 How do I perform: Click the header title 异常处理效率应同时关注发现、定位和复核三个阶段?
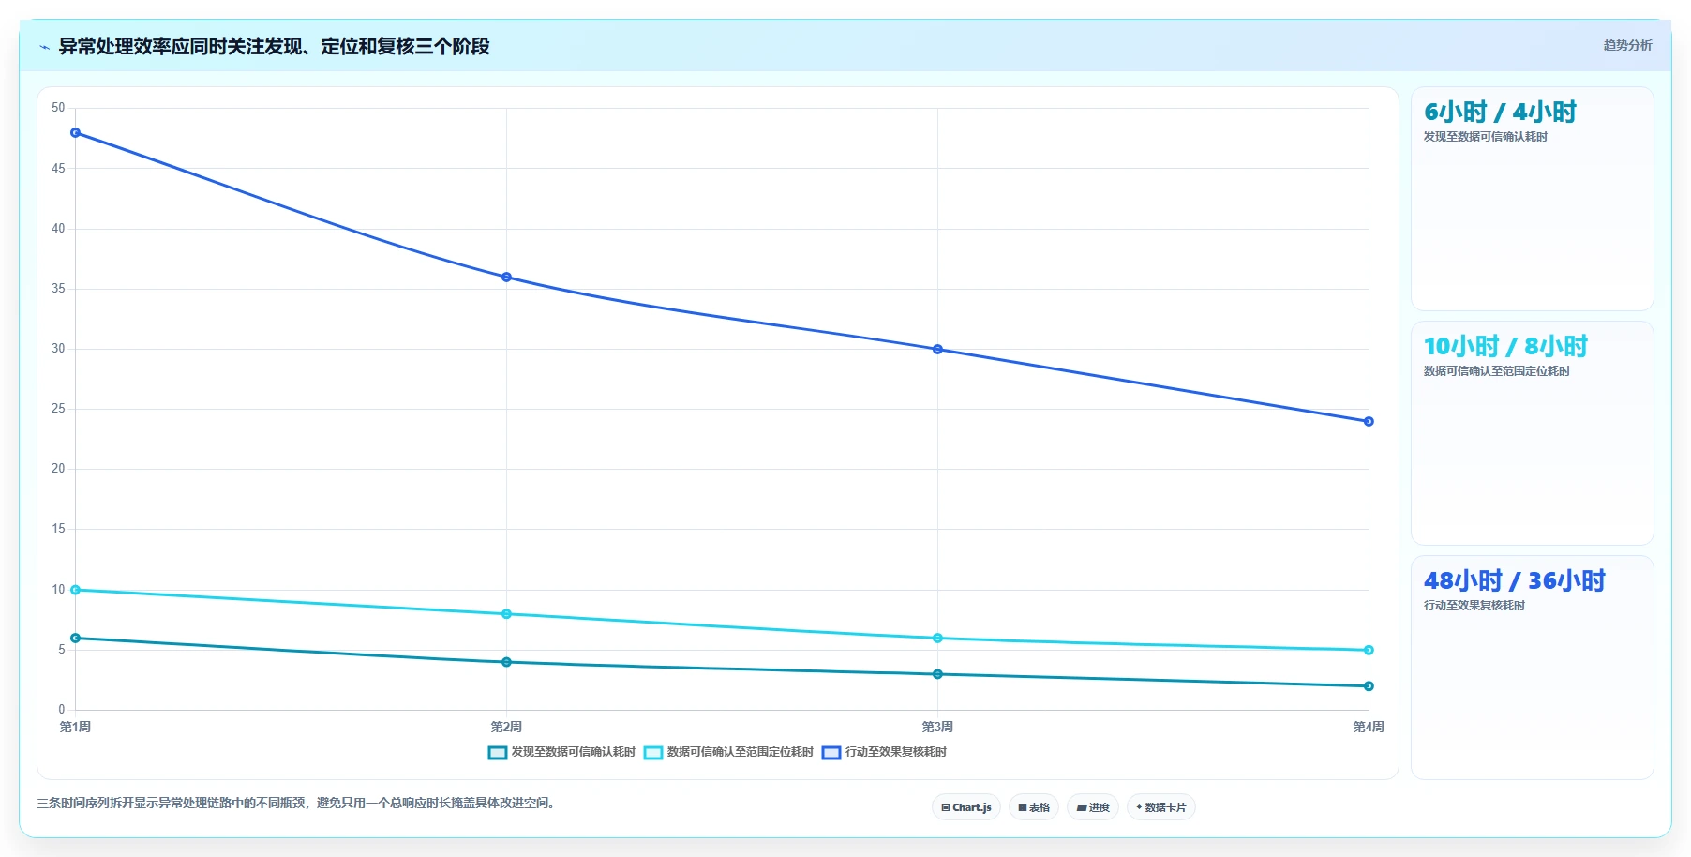tap(274, 46)
